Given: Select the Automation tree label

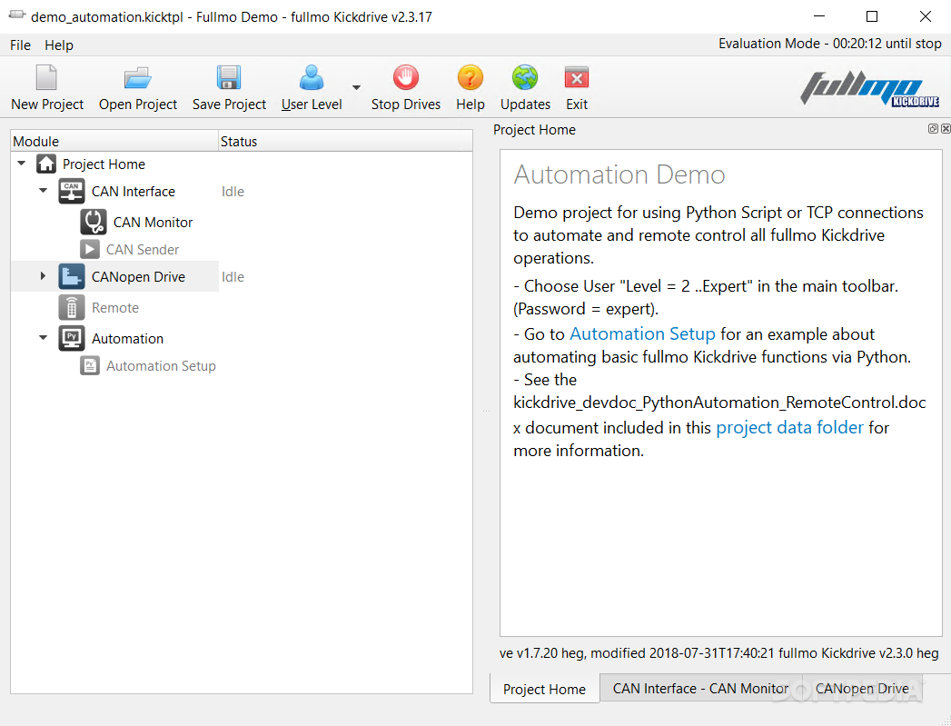Looking at the screenshot, I should (x=127, y=338).
